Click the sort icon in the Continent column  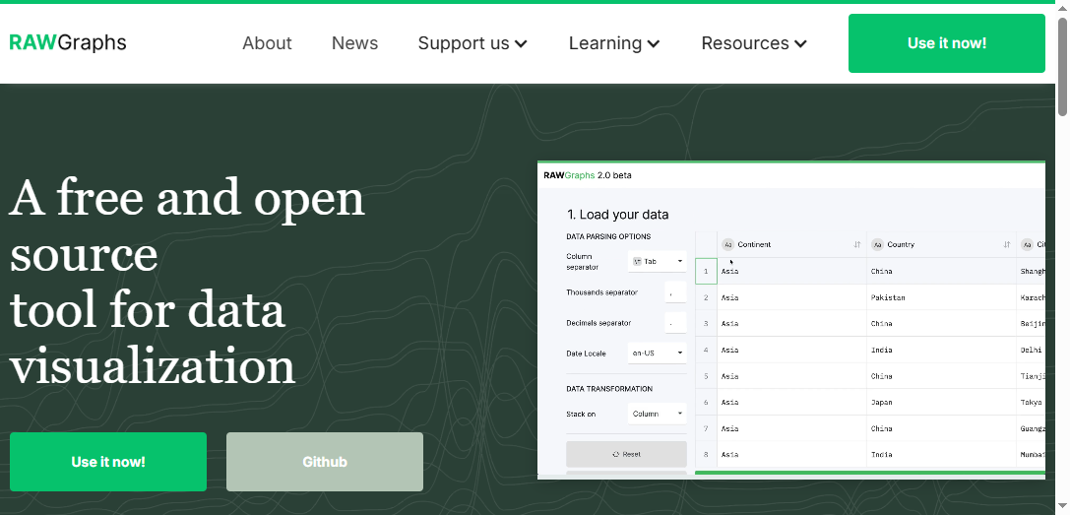point(857,245)
